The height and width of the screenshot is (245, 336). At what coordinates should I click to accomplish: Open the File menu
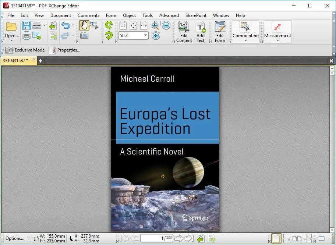(11, 15)
